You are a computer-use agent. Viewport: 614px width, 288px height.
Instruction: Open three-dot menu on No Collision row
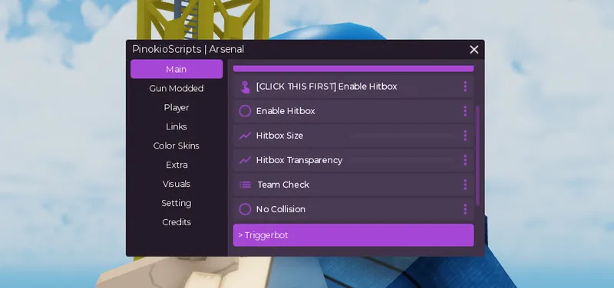click(465, 209)
